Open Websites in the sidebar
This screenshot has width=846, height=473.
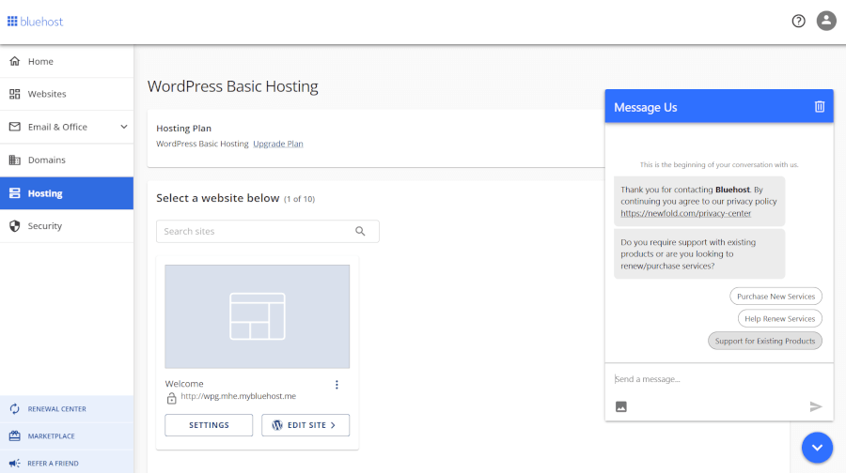coord(67,94)
